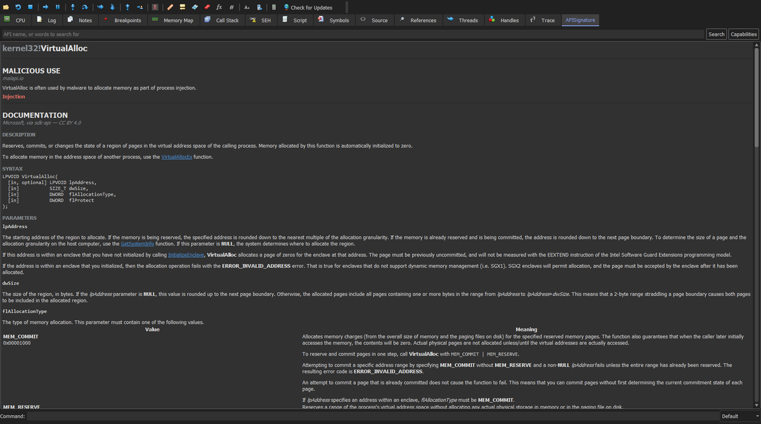The height and width of the screenshot is (424, 761).
Task: Stop debugging using the stop square icon
Action: [30, 7]
